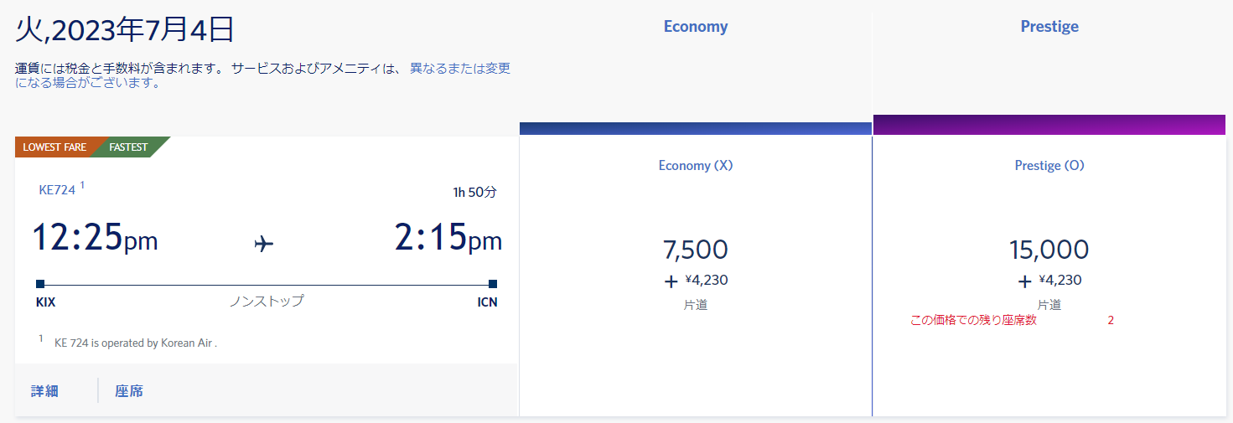The width and height of the screenshot is (1233, 423).
Task: Select the Economy (X) 7,500 miles fare
Action: 696,250
